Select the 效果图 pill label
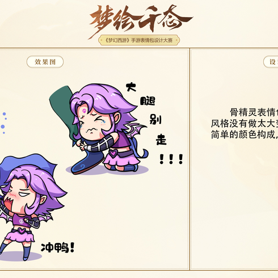This screenshot has height=278, width=278. (45, 62)
